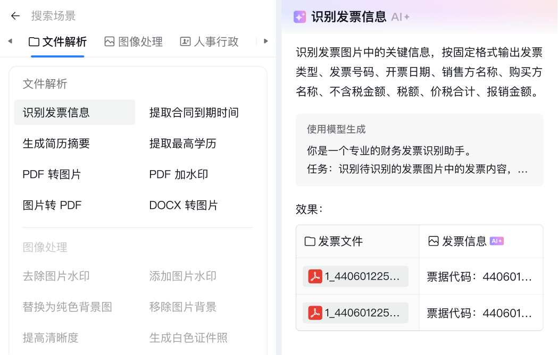Pick the 生成白色证件照 option
This screenshot has height=355, width=558.
coord(188,338)
